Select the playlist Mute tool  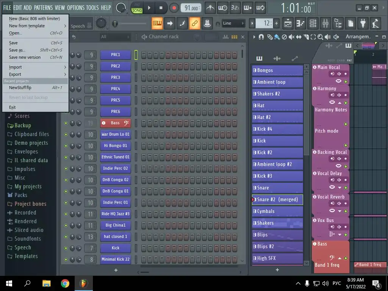pyautogui.click(x=291, y=37)
